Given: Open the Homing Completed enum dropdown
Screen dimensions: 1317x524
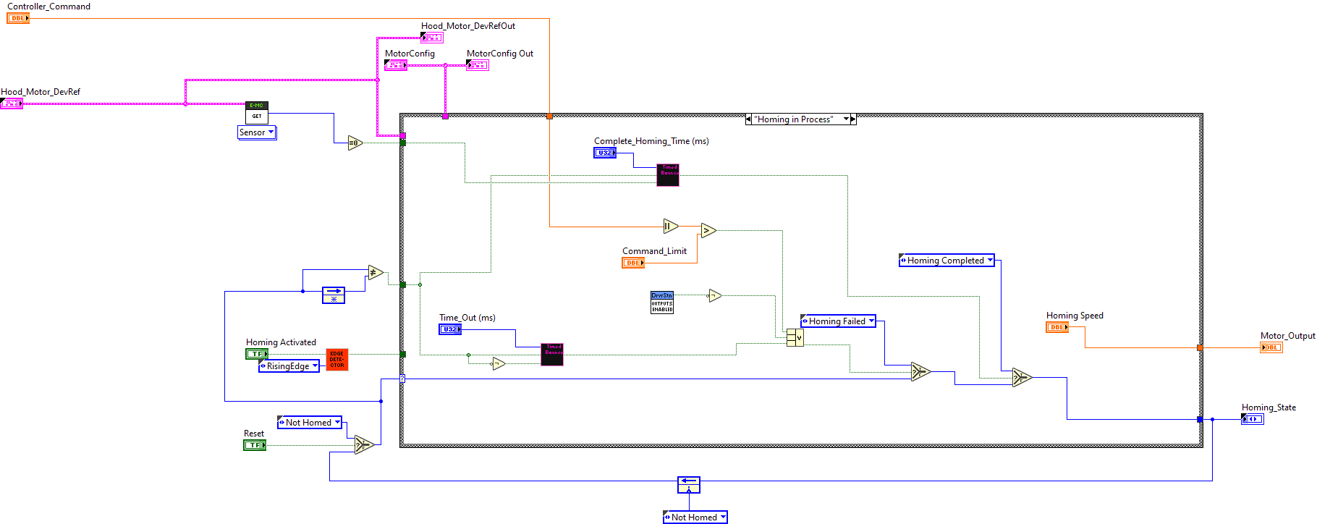Looking at the screenshot, I should tap(947, 261).
